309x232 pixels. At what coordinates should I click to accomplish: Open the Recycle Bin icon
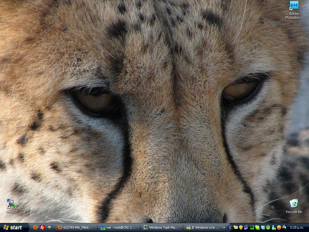[x=294, y=206]
